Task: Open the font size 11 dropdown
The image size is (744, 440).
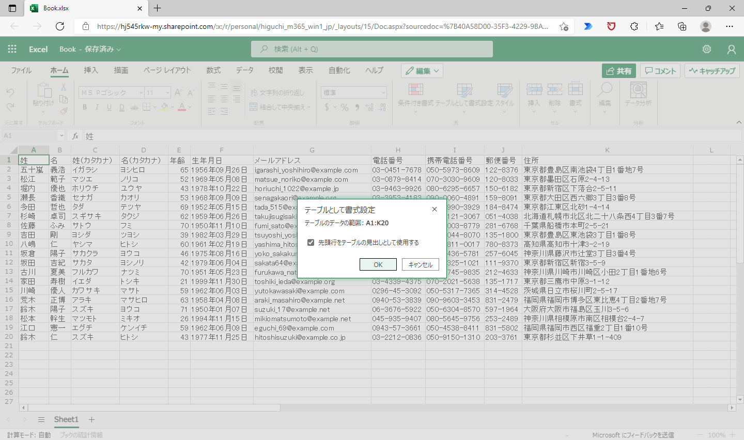Action: 167,92
